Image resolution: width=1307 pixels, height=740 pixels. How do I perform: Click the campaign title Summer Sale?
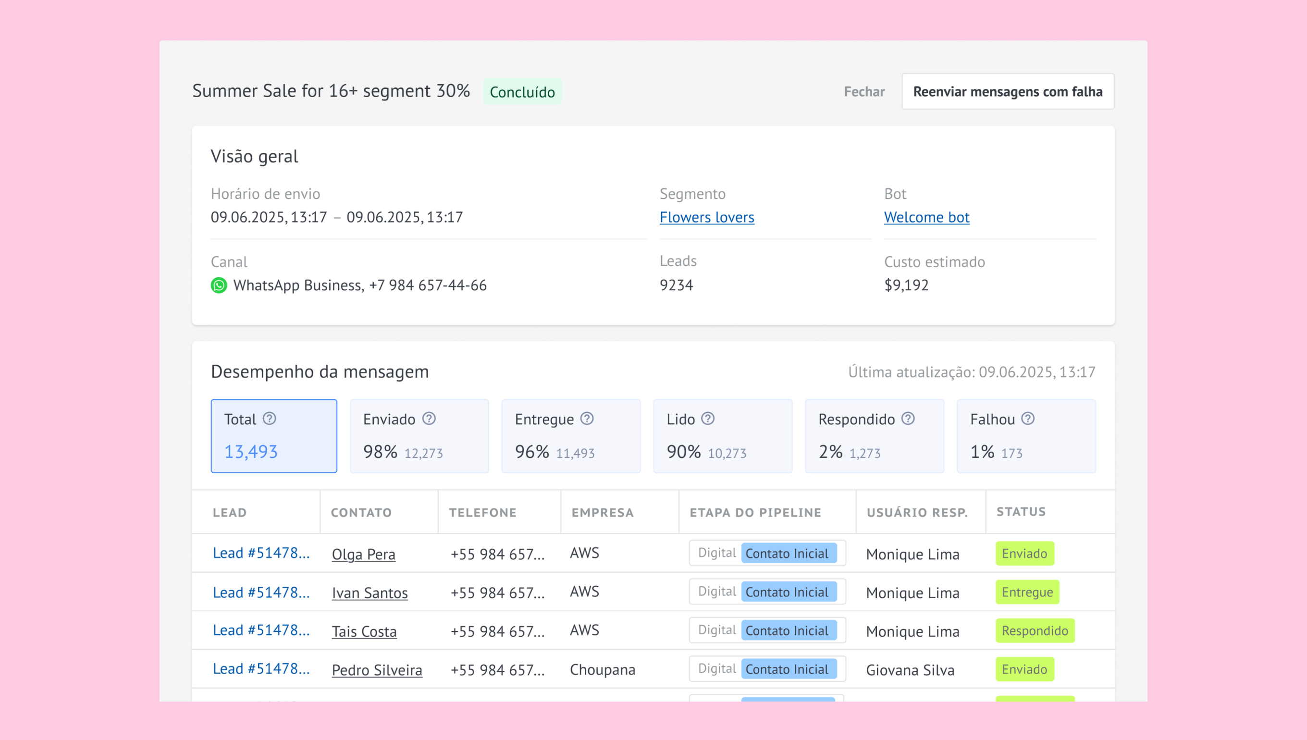click(x=331, y=91)
